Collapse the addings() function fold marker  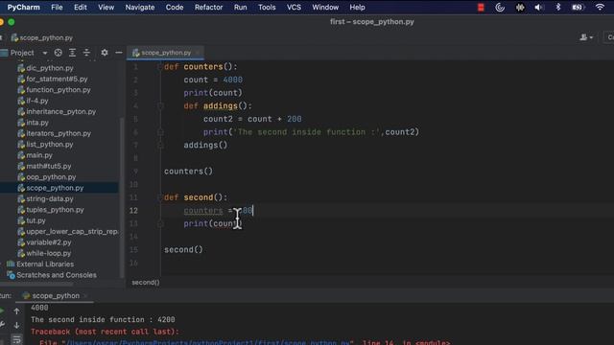pos(160,106)
